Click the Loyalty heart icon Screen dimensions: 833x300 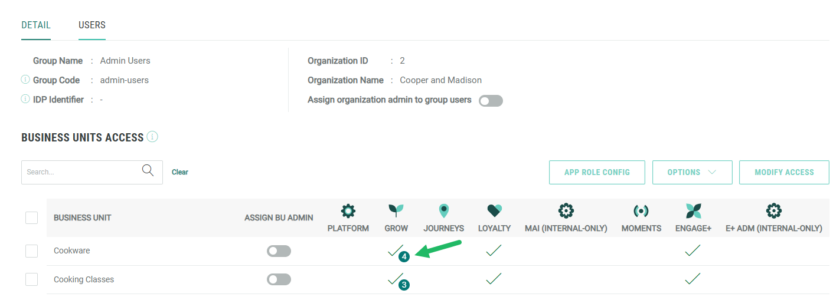click(x=494, y=211)
